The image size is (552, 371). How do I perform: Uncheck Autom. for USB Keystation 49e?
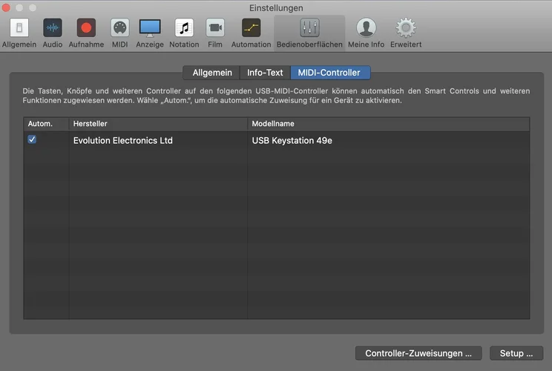tap(32, 139)
